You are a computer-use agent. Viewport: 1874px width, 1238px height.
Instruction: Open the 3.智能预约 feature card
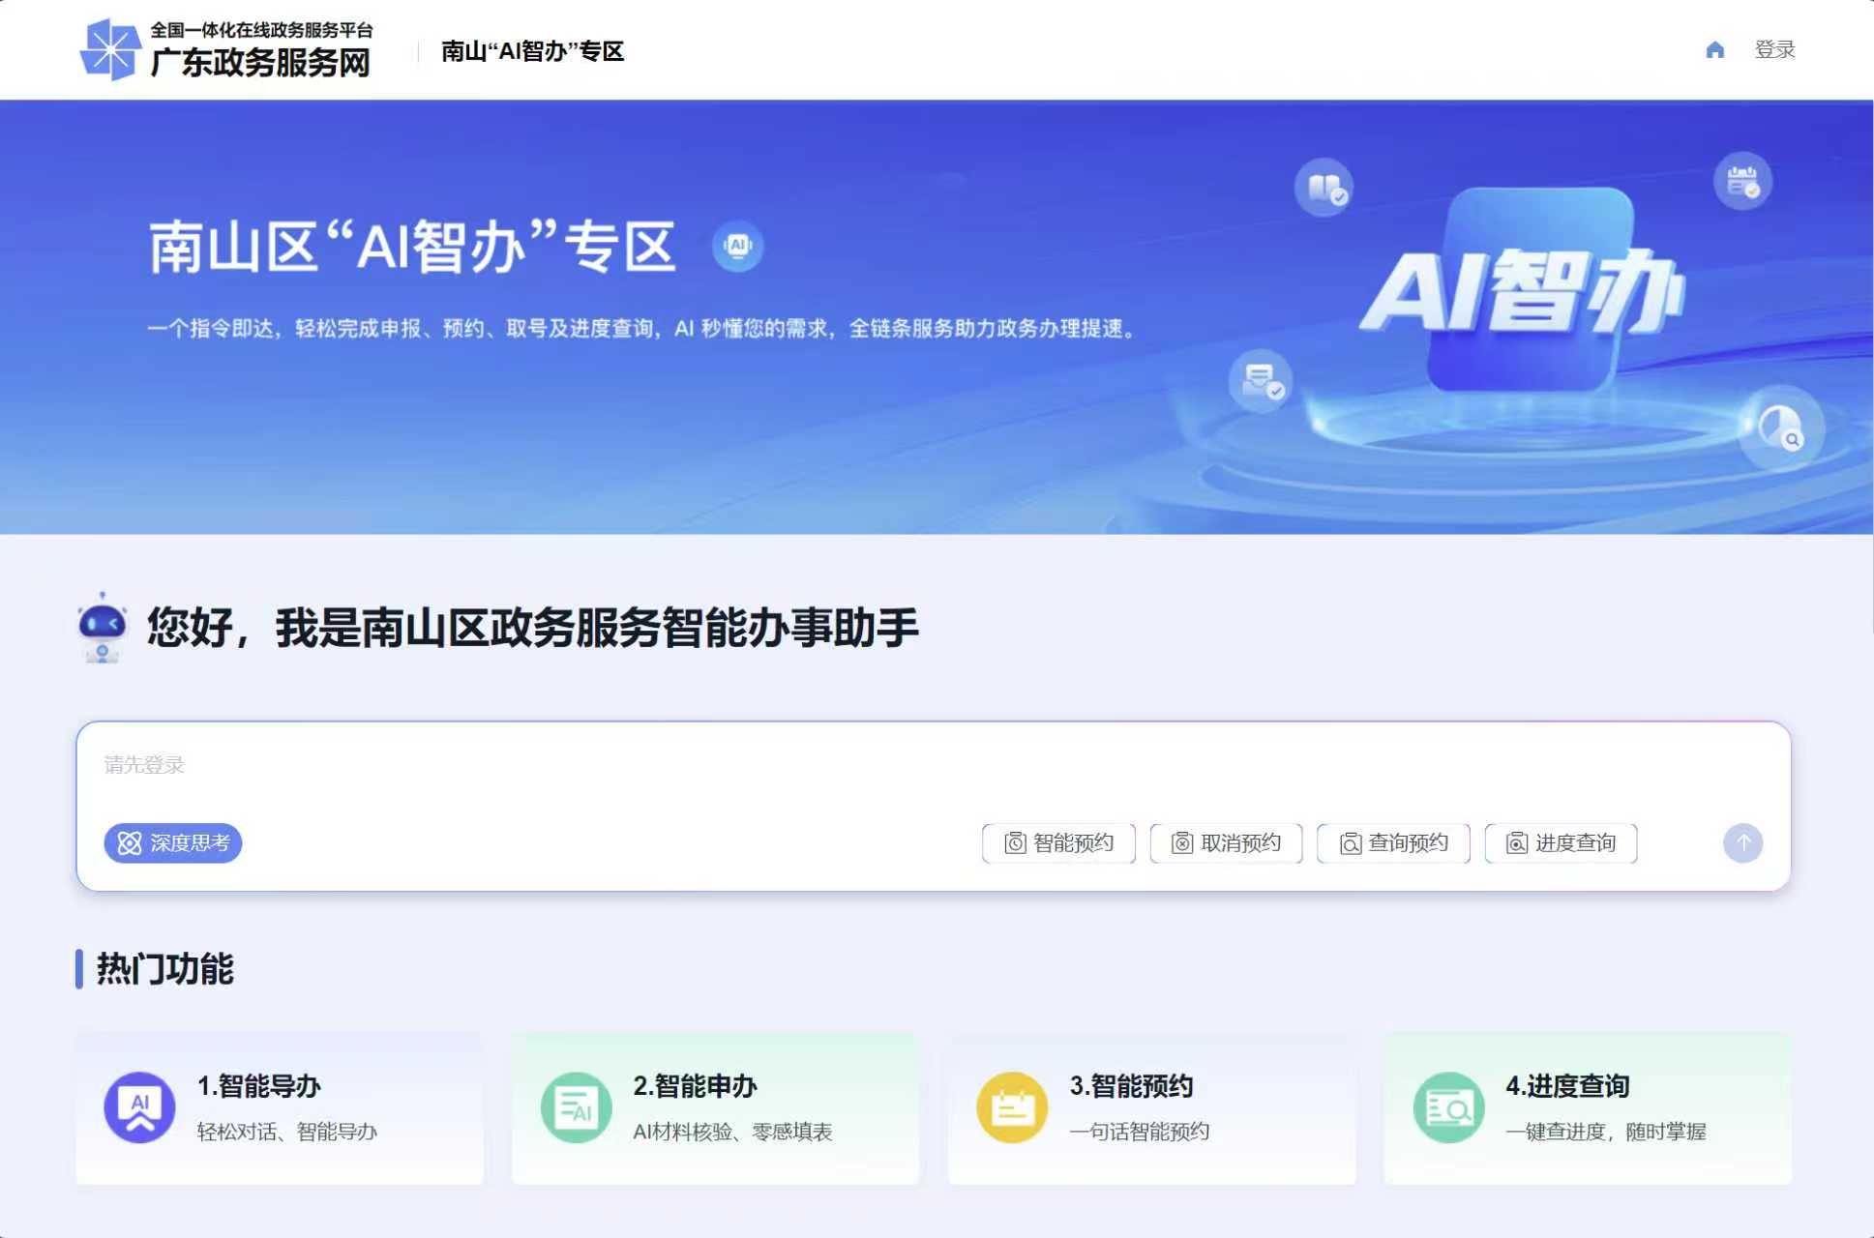click(x=1151, y=1107)
